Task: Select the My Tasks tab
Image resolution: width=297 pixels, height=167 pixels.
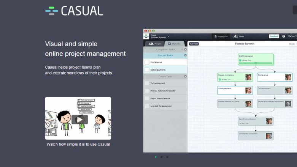Action: click(x=174, y=44)
